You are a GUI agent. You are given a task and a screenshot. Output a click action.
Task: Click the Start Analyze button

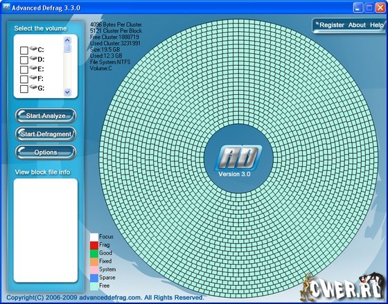(x=46, y=116)
